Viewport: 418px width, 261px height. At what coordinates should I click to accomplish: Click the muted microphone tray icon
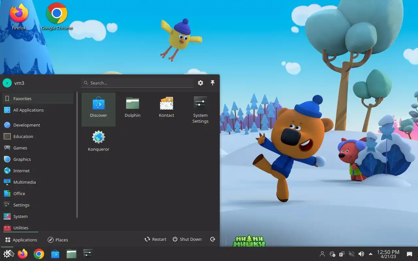pyautogui.click(x=351, y=254)
